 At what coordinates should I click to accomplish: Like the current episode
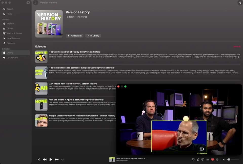pos(198,159)
